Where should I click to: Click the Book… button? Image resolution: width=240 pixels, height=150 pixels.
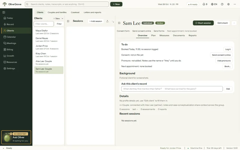tap(227, 66)
